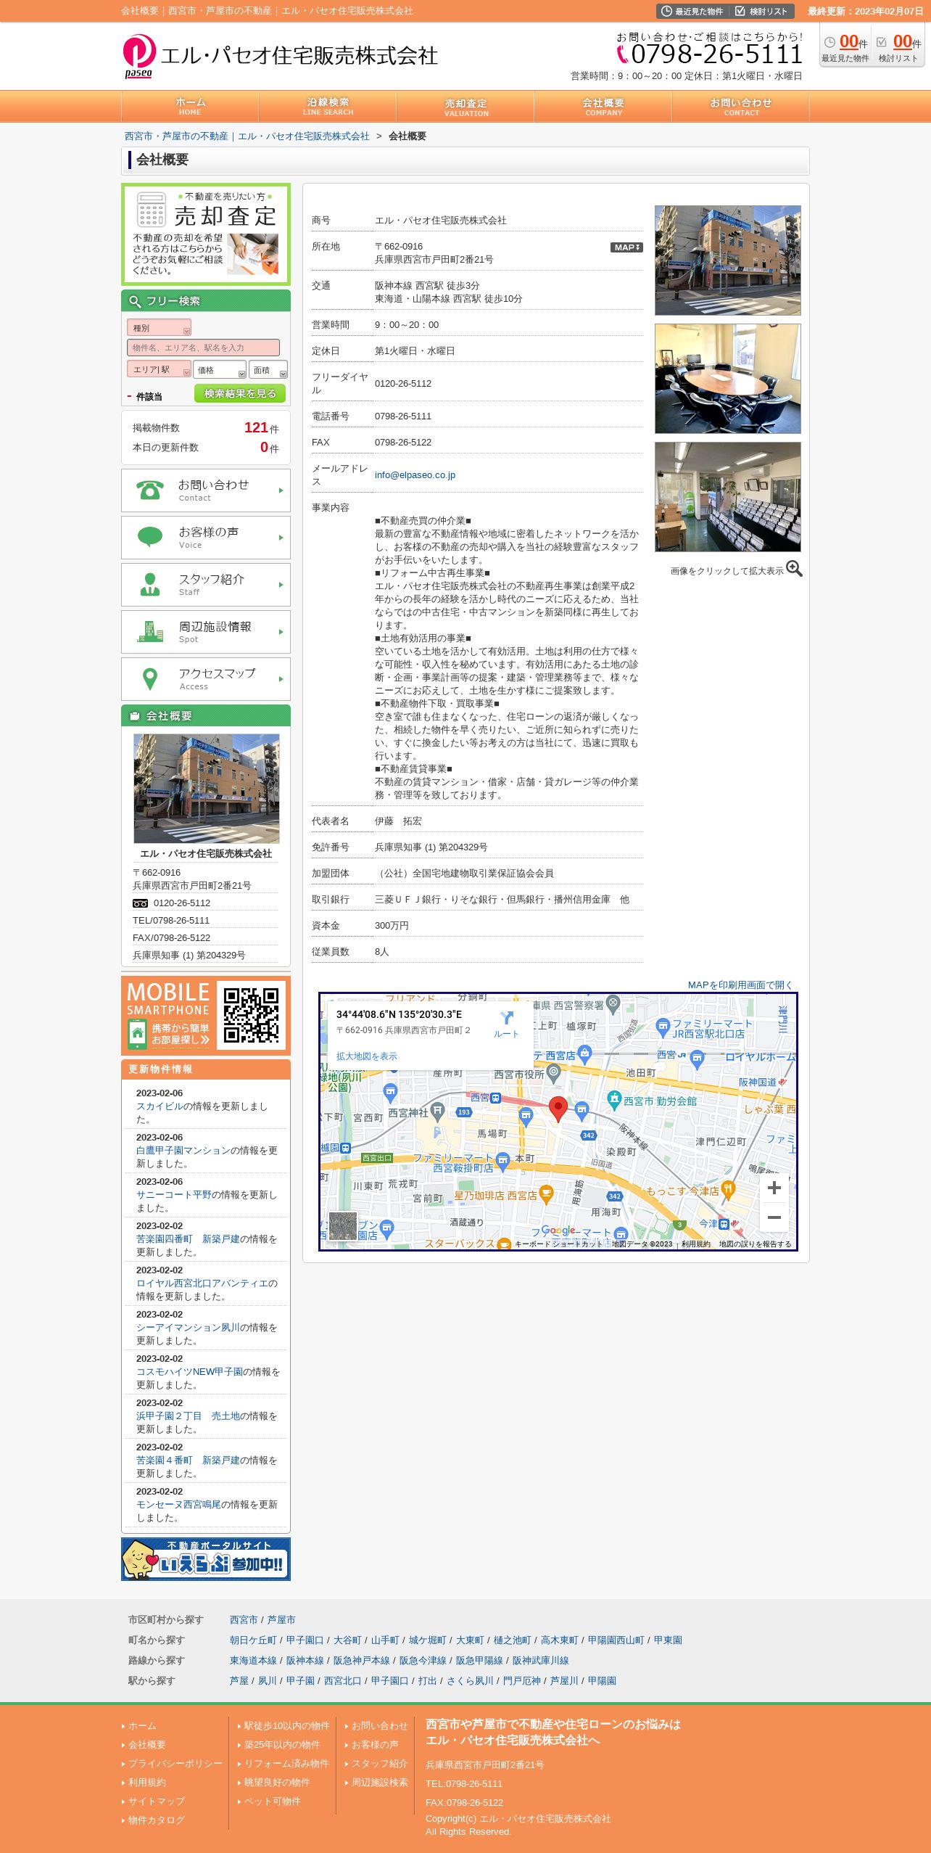
Task: Click the 阪神本線 link in 路線から探す
Action: 305,1660
